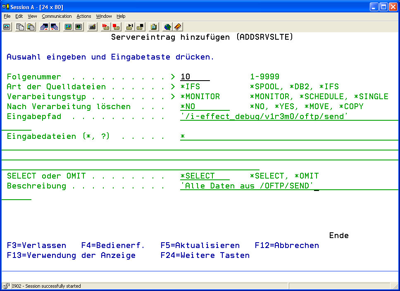This screenshot has height=291, width=400.
Task: Click the globe Support icon in toolbar
Action: (167, 27)
